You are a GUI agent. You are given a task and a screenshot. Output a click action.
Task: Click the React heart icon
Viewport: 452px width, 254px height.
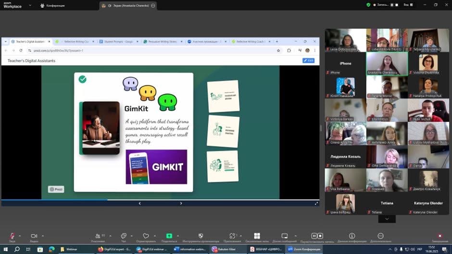tap(146, 236)
